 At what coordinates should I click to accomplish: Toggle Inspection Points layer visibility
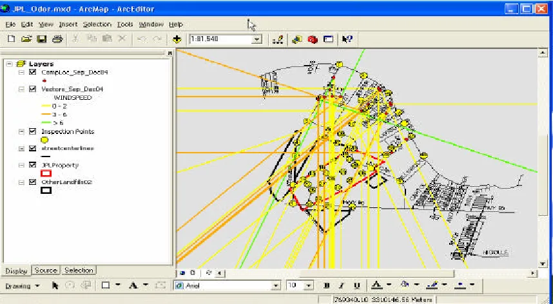click(33, 131)
